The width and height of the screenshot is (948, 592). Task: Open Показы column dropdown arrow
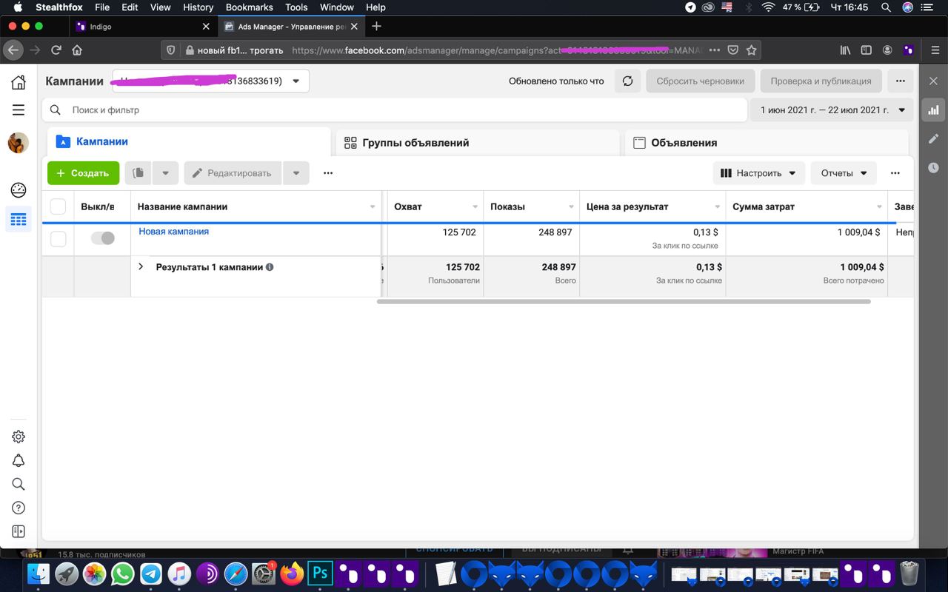(x=571, y=206)
